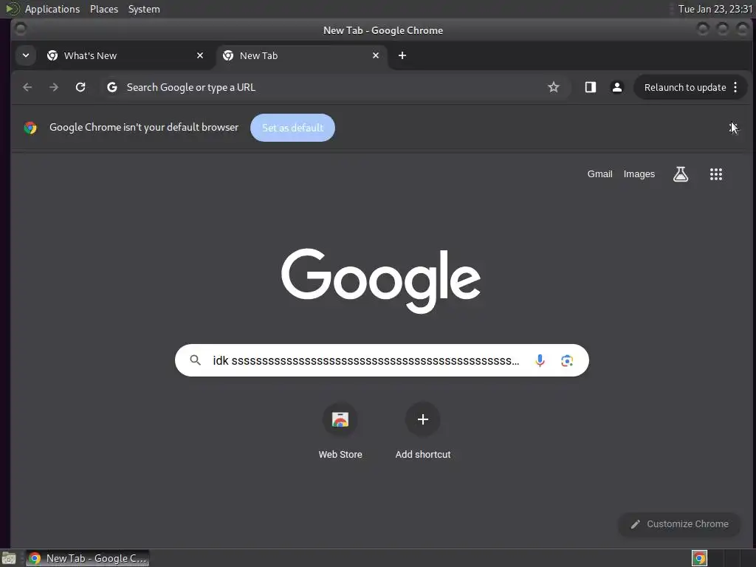Search by image with Google Lens icon
Screen dimensions: 756x567
point(567,360)
